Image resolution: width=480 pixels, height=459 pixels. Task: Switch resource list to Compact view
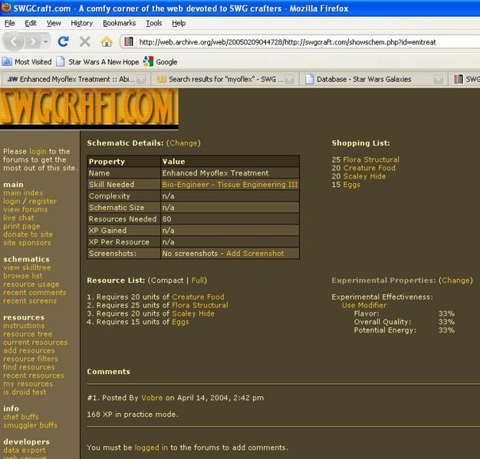(167, 280)
